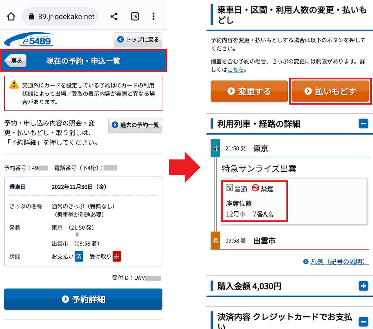Click the 現在の予約・申込一覧 header
This screenshot has width=373, height=329.
pyautogui.click(x=83, y=61)
